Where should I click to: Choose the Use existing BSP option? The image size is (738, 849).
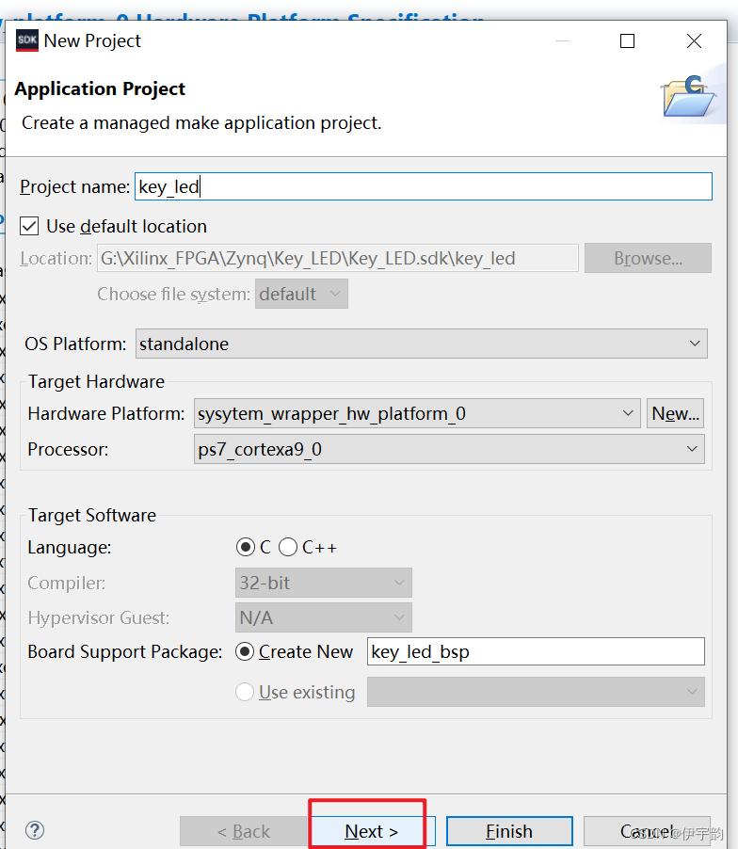[x=245, y=692]
